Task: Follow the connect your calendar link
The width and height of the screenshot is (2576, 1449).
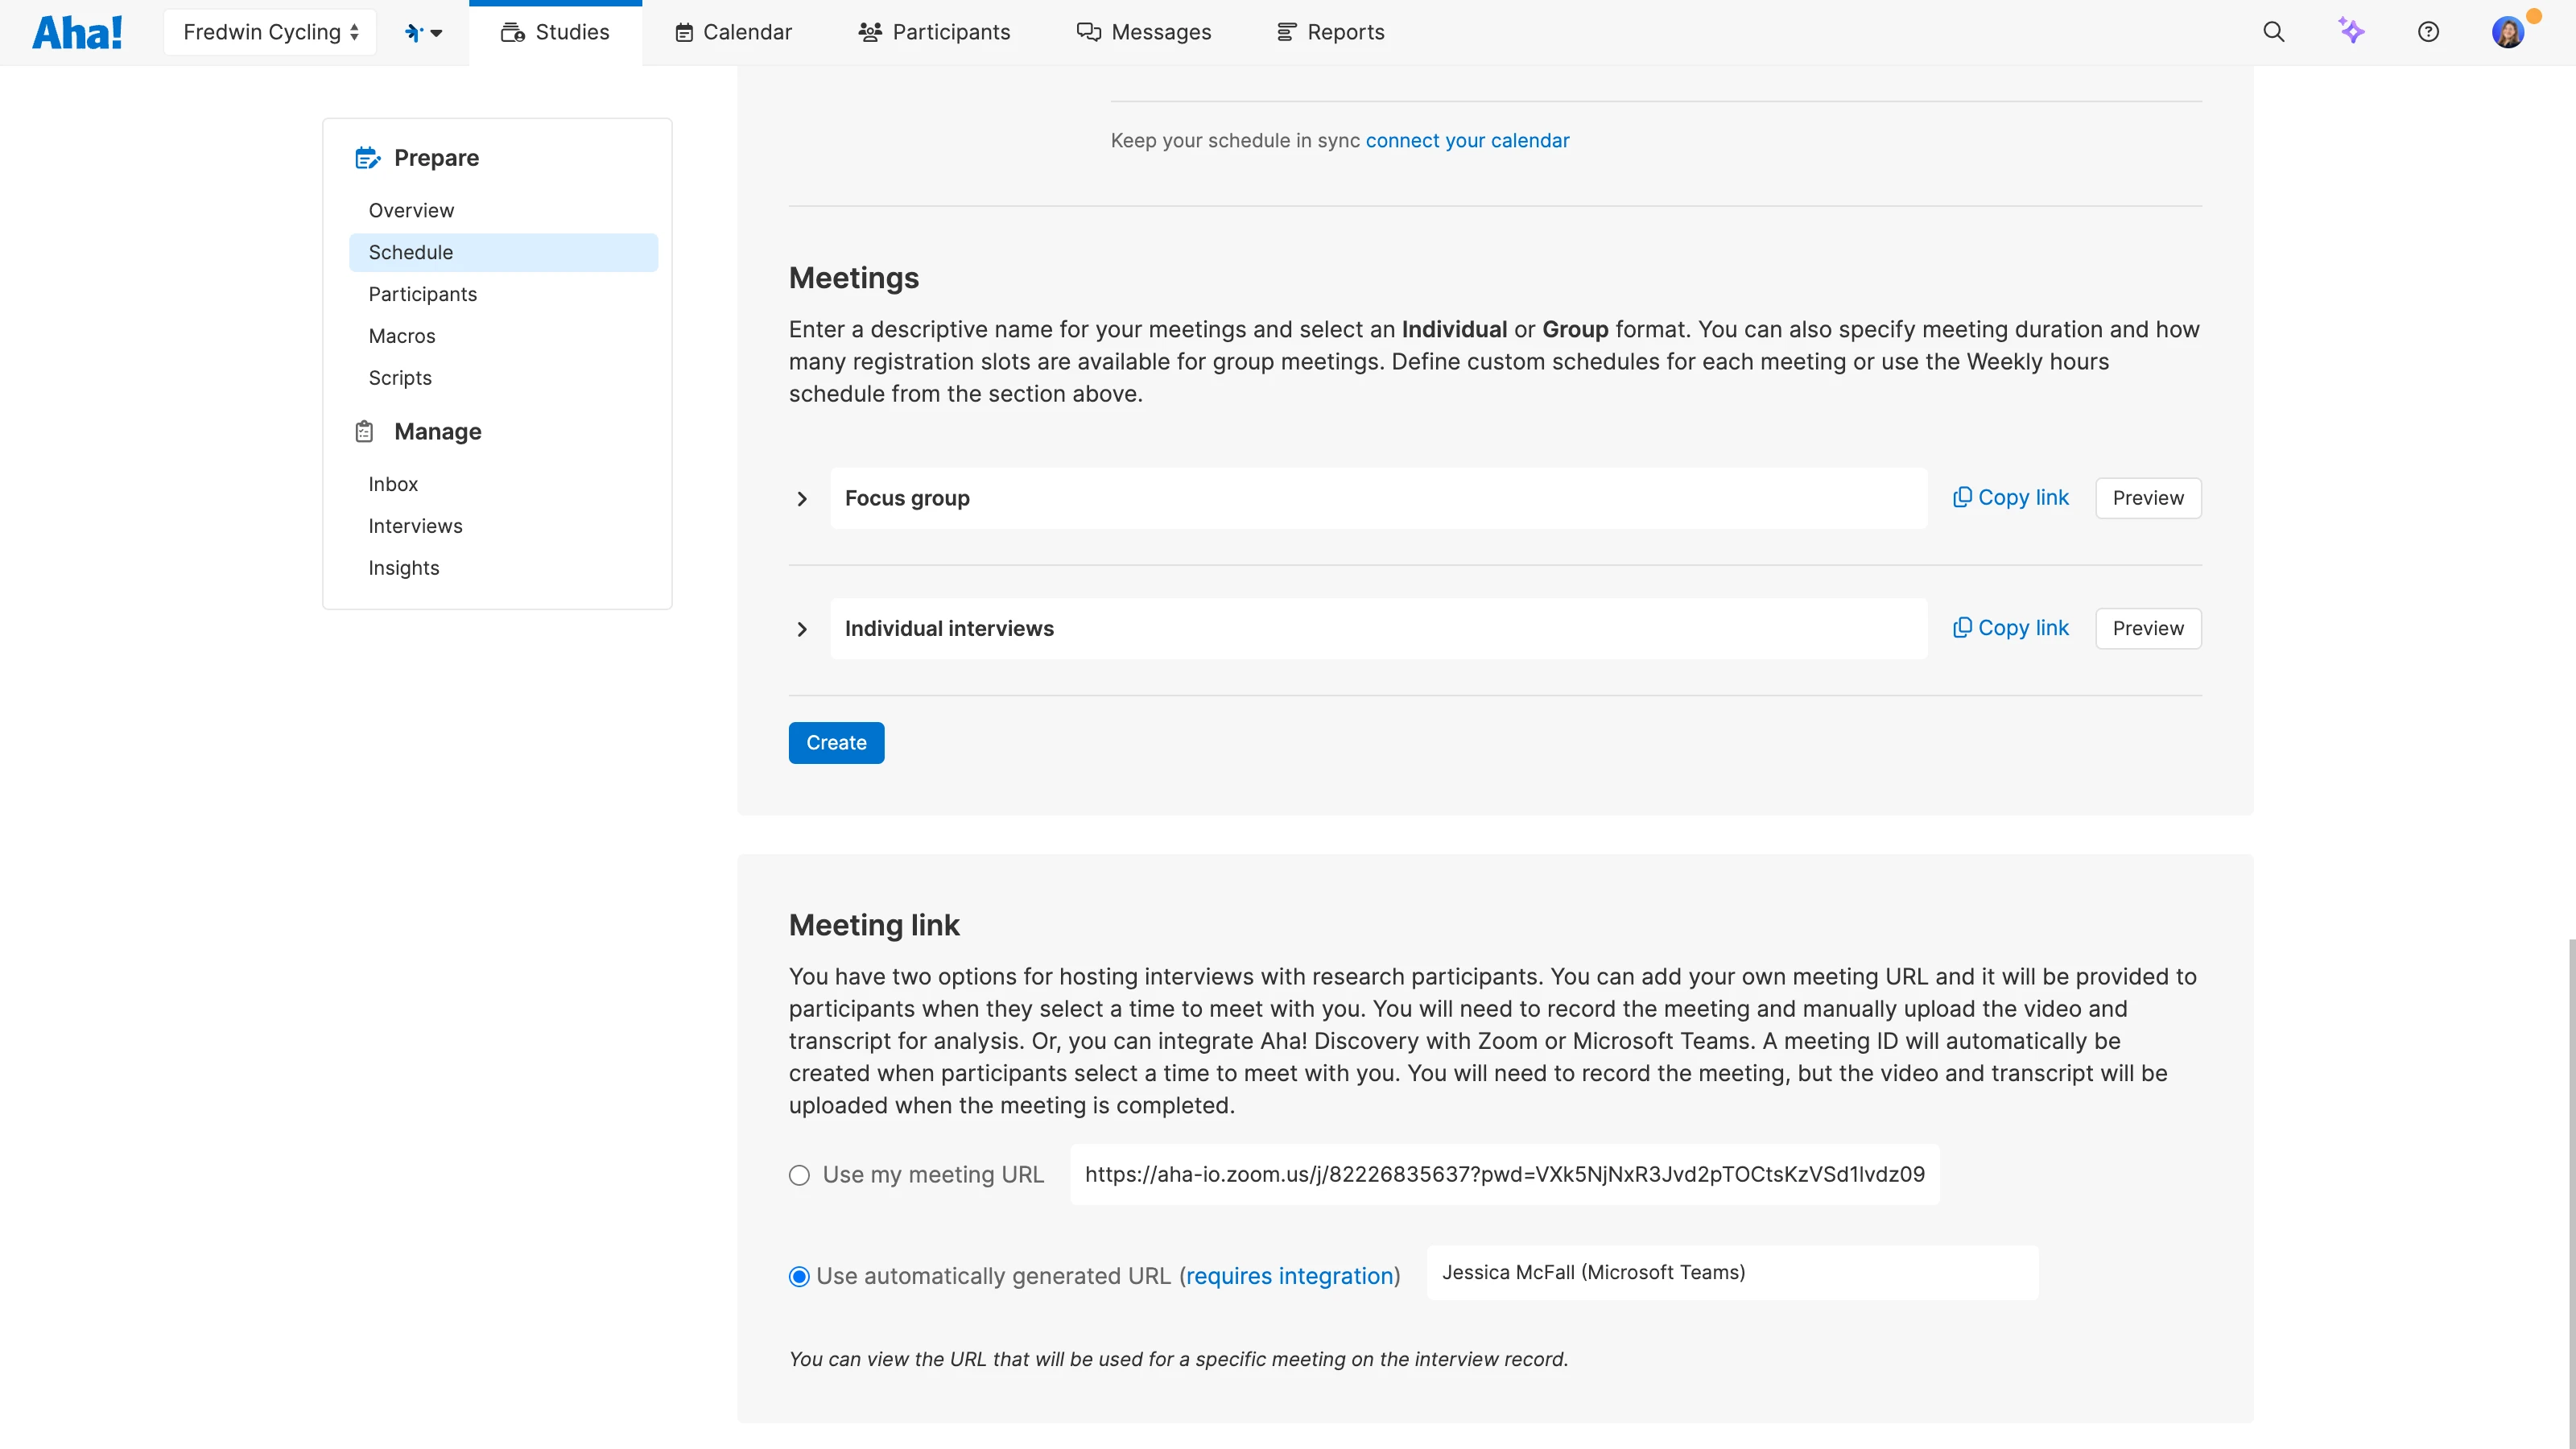Action: 1467,141
